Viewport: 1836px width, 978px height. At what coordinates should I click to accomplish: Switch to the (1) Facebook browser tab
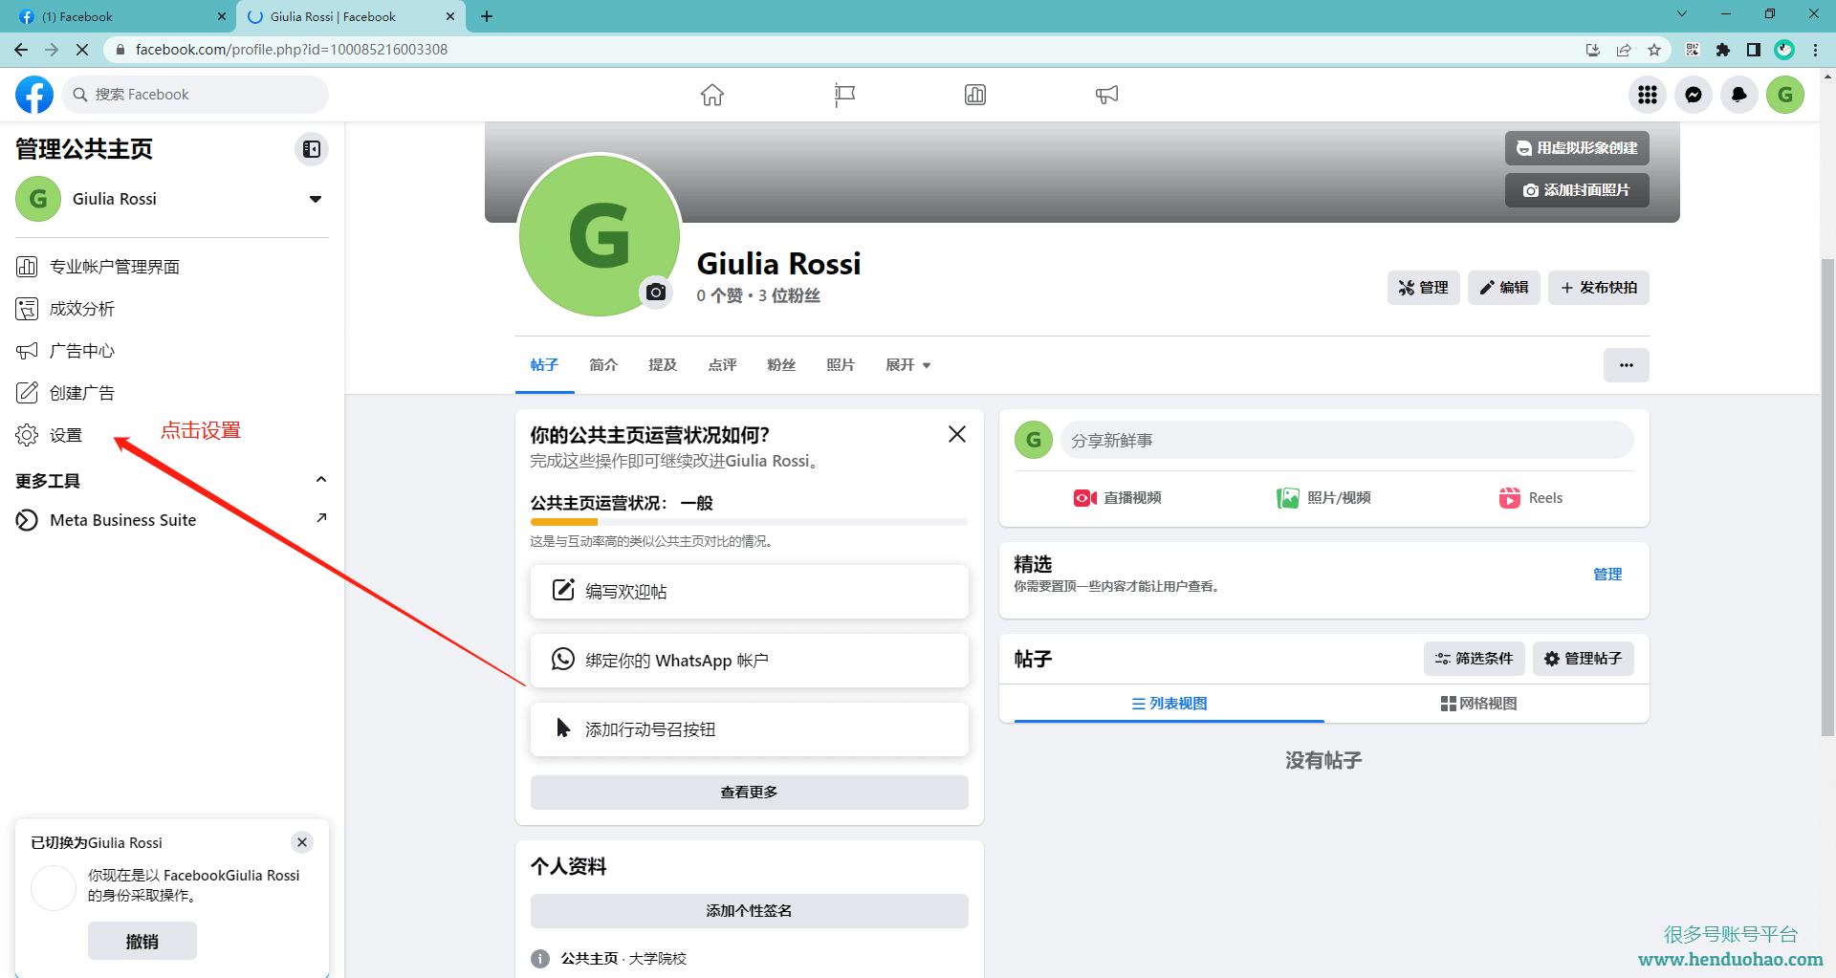(119, 16)
